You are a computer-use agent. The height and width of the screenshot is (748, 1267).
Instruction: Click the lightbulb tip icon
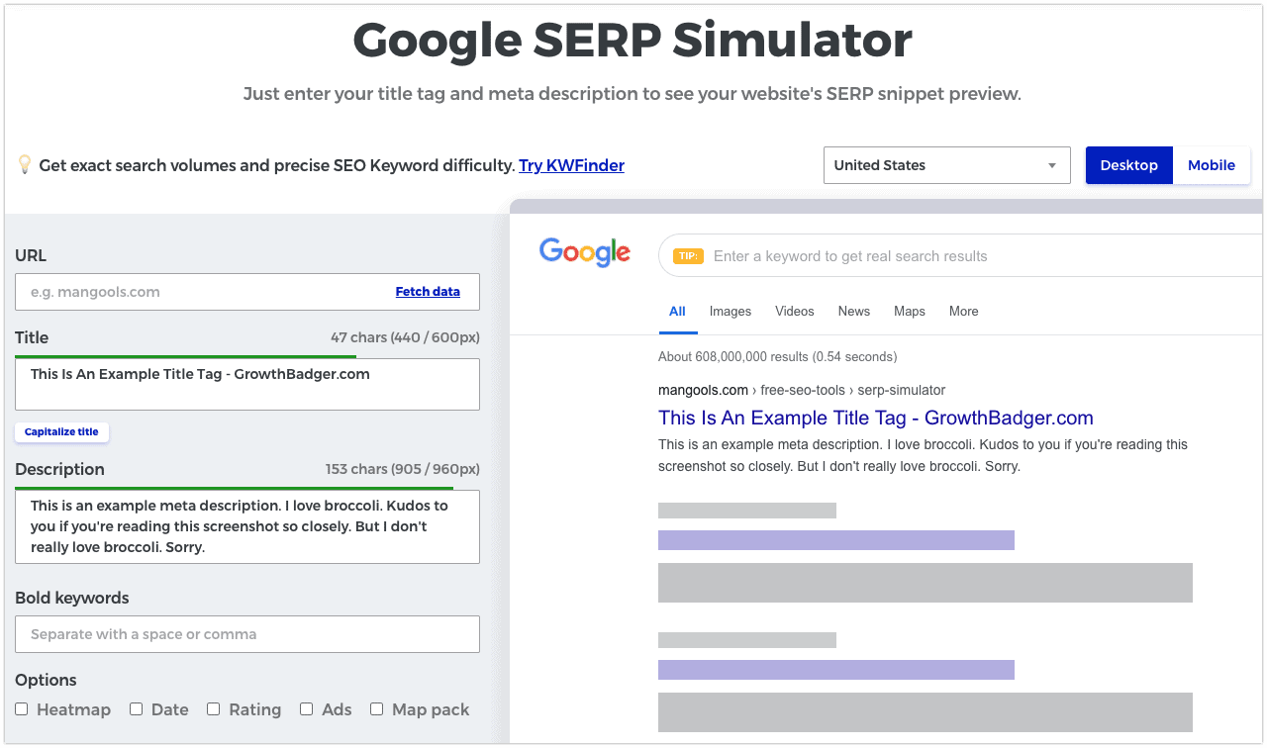click(25, 165)
